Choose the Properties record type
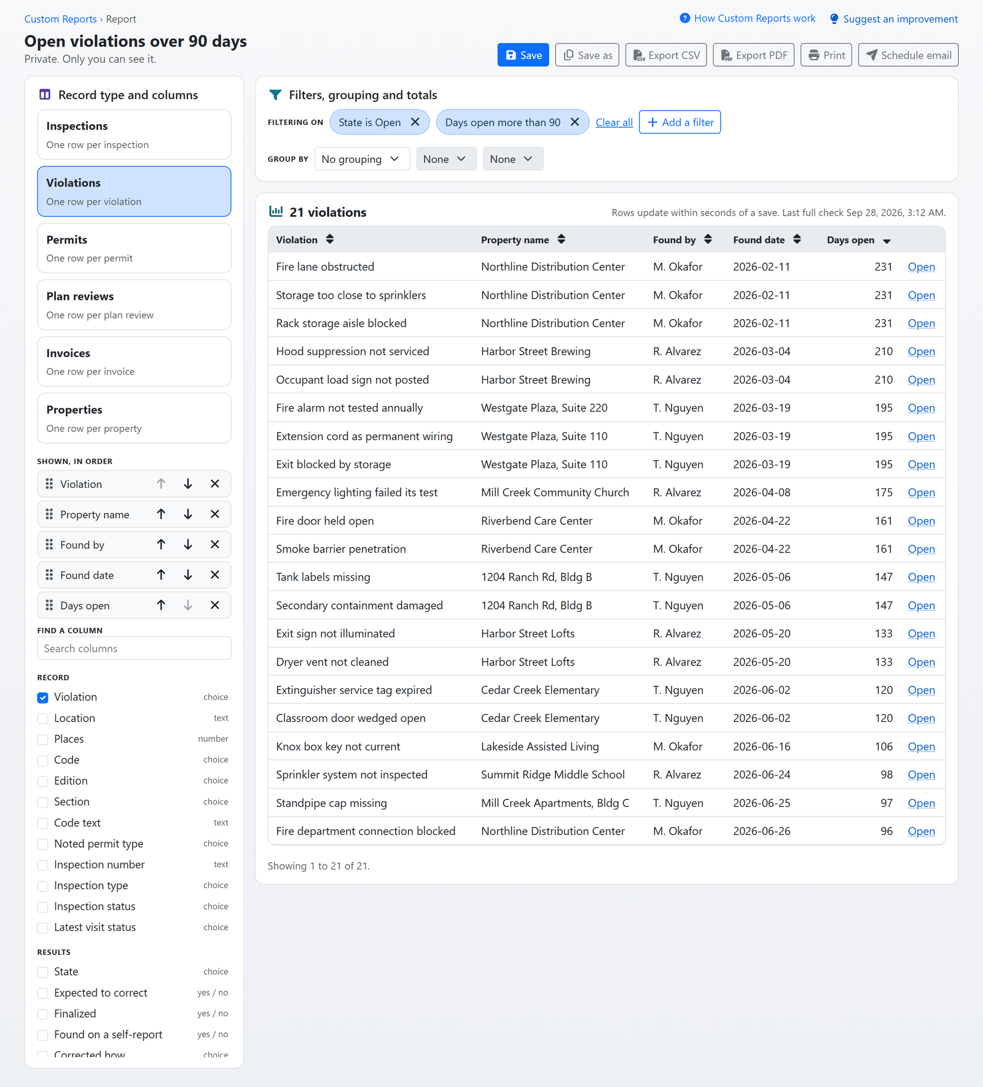Viewport: 983px width, 1087px height. coord(134,418)
